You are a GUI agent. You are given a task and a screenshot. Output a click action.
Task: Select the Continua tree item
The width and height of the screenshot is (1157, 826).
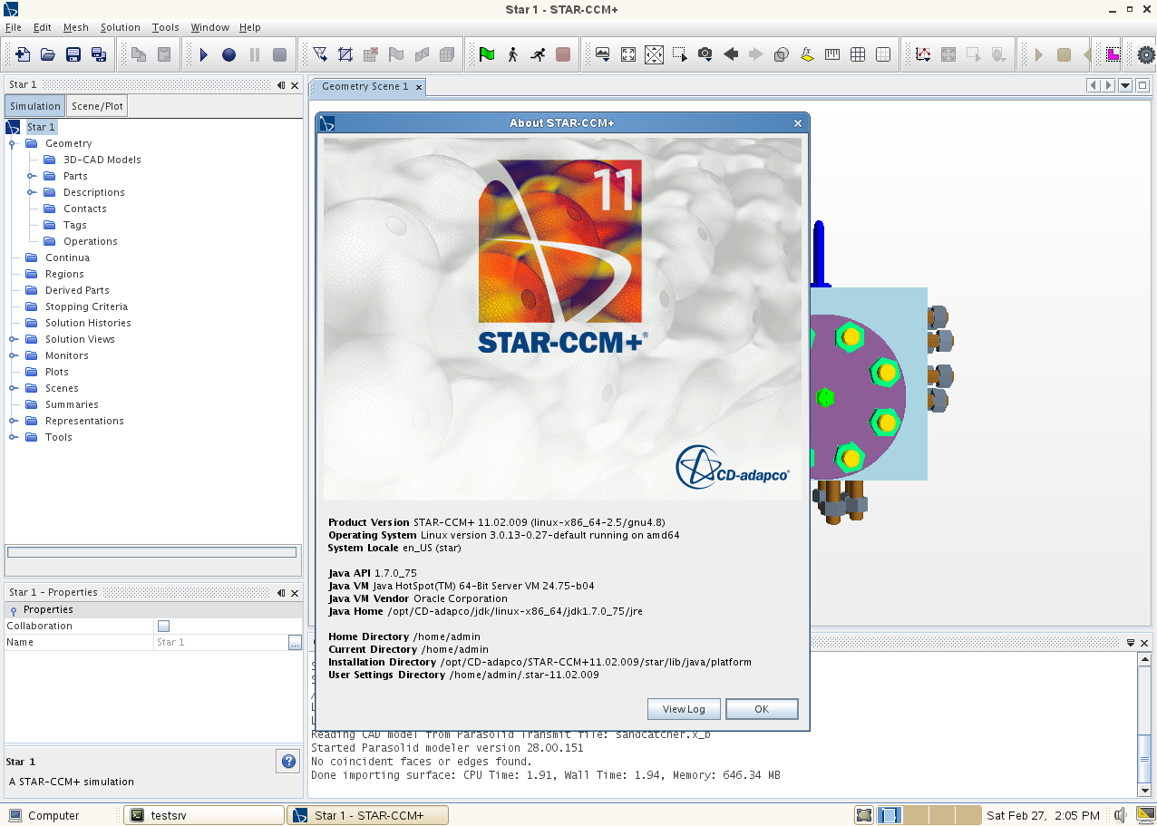tap(67, 258)
